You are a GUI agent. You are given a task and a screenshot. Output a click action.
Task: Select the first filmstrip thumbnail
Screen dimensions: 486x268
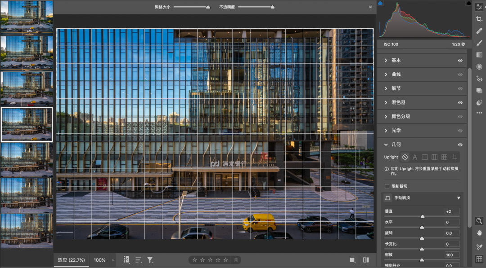[27, 17]
